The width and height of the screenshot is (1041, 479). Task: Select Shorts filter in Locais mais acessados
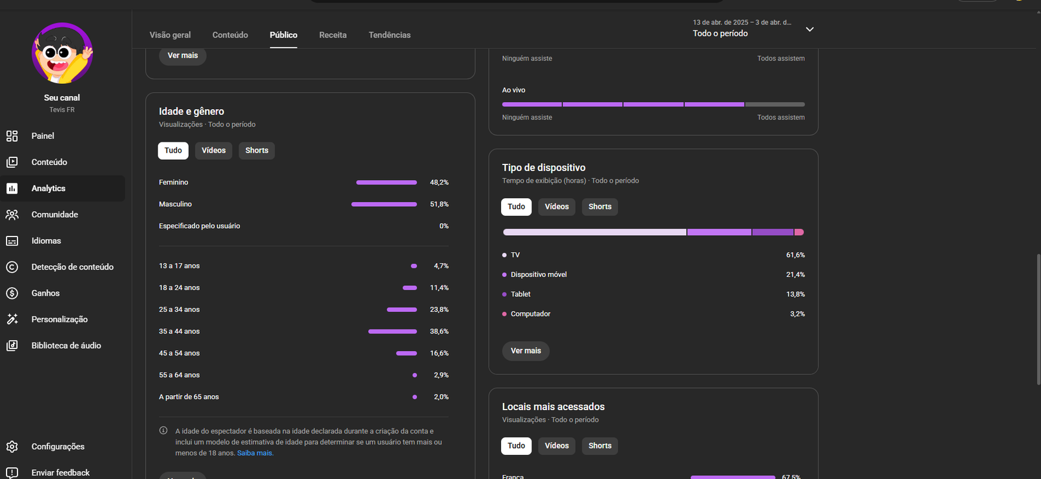(x=599, y=446)
